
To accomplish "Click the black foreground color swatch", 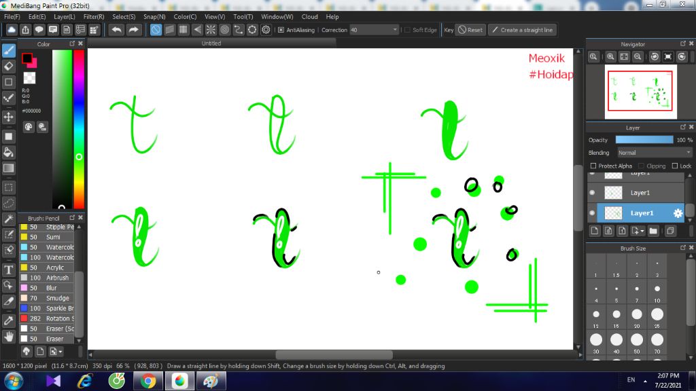I will pos(27,58).
